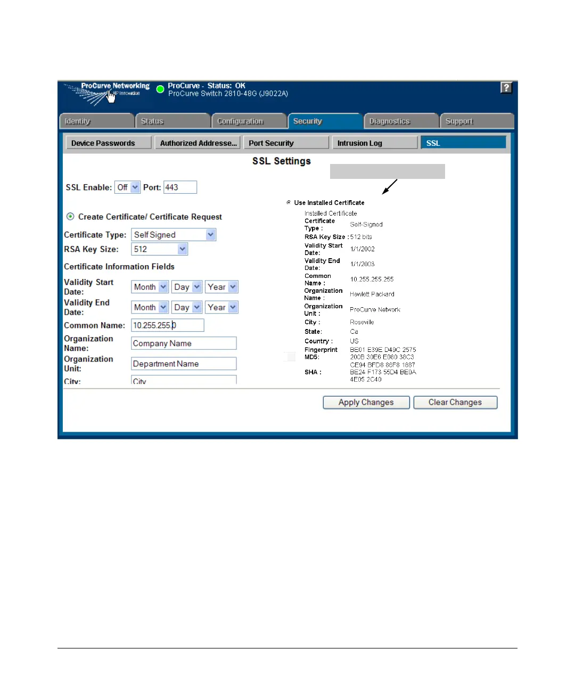Open the SSL Enable dropdown
This screenshot has height=690, width=575.
pos(127,187)
